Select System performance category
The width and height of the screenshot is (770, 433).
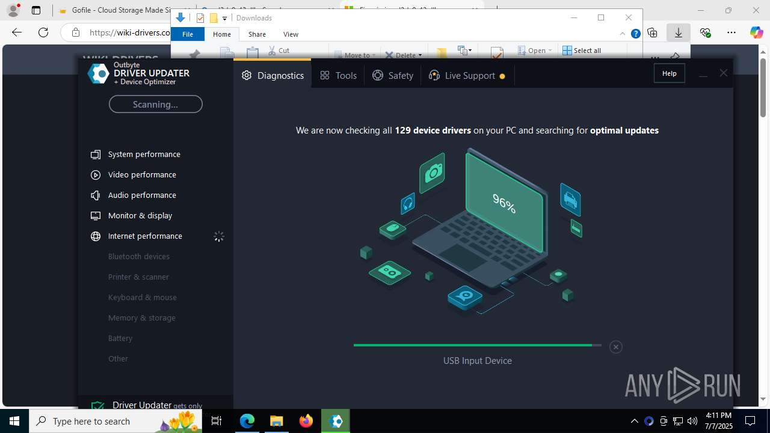tap(144, 154)
